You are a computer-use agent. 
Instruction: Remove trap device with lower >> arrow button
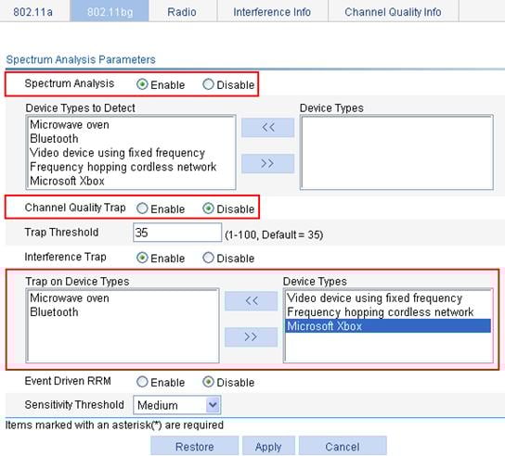coord(251,336)
